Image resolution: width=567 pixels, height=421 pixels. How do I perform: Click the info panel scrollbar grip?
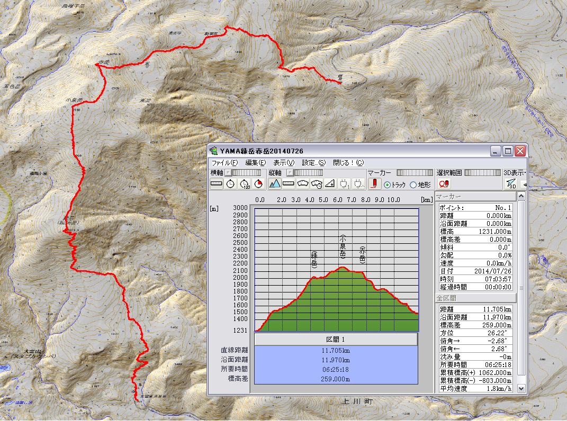tap(521, 288)
